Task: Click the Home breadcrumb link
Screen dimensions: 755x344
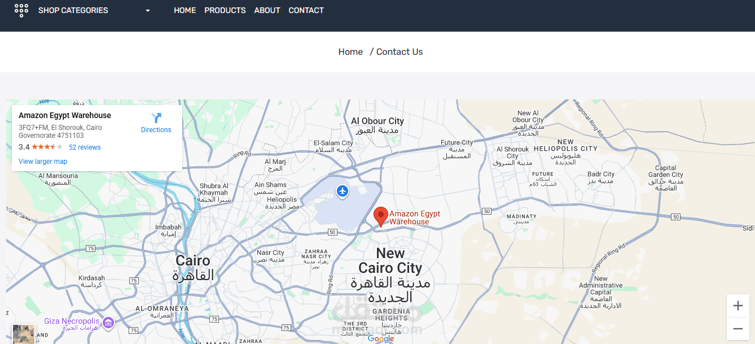Action: pyautogui.click(x=350, y=52)
